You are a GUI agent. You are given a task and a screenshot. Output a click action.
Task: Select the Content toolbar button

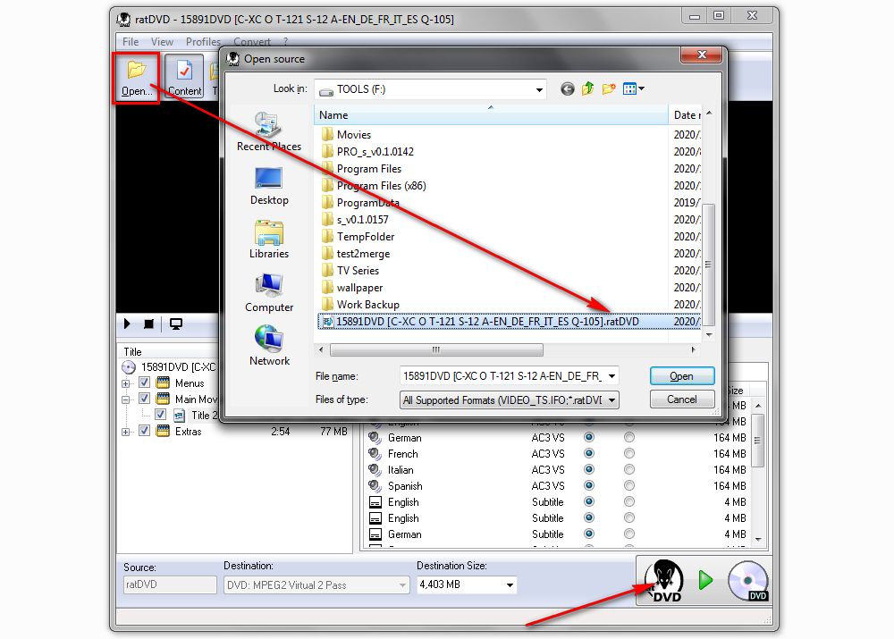coord(184,77)
